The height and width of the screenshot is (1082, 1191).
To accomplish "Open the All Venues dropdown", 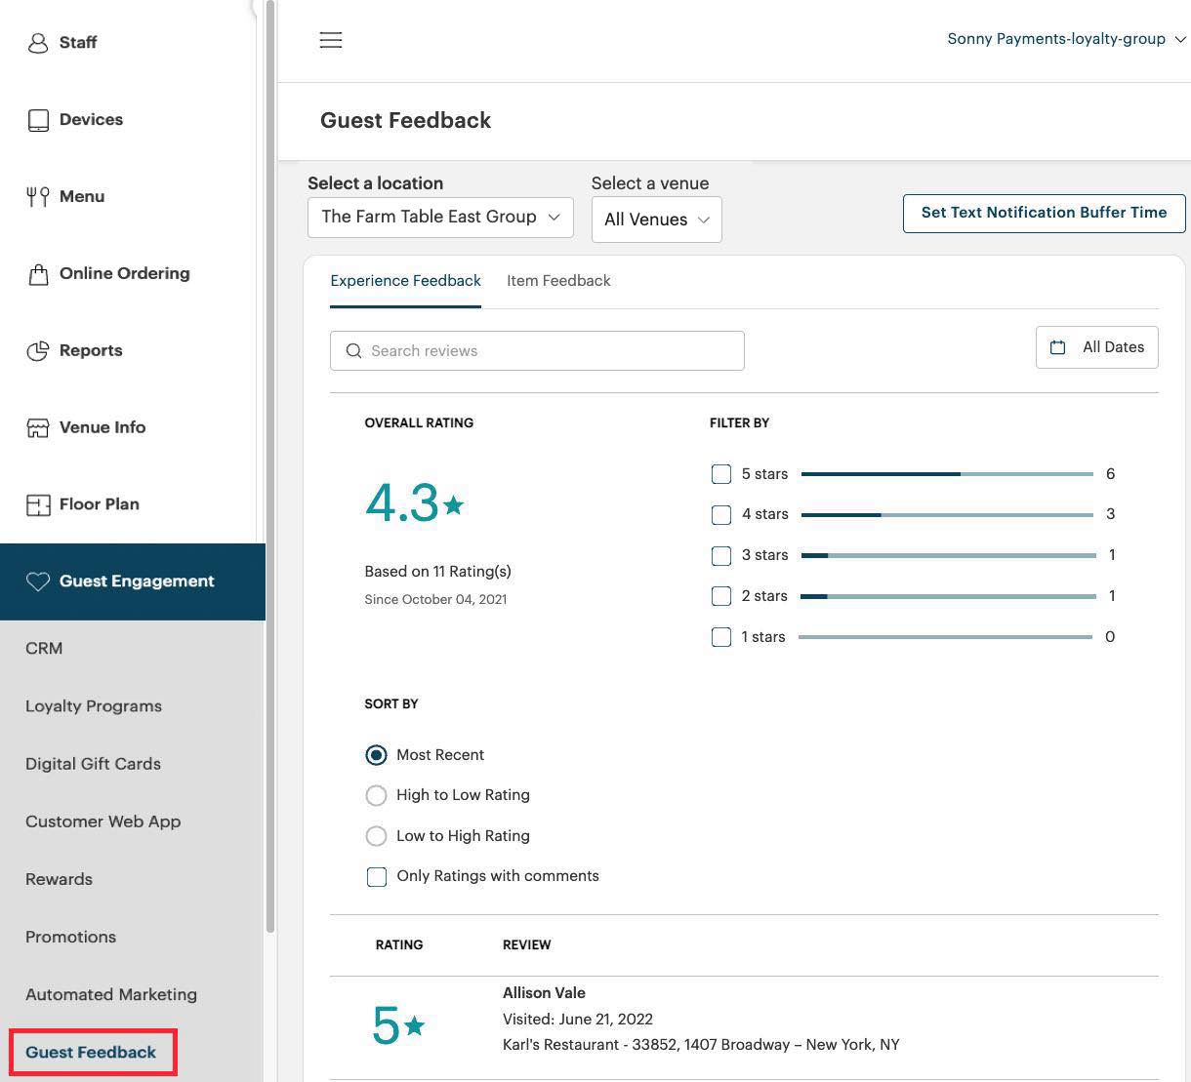I will [x=656, y=220].
